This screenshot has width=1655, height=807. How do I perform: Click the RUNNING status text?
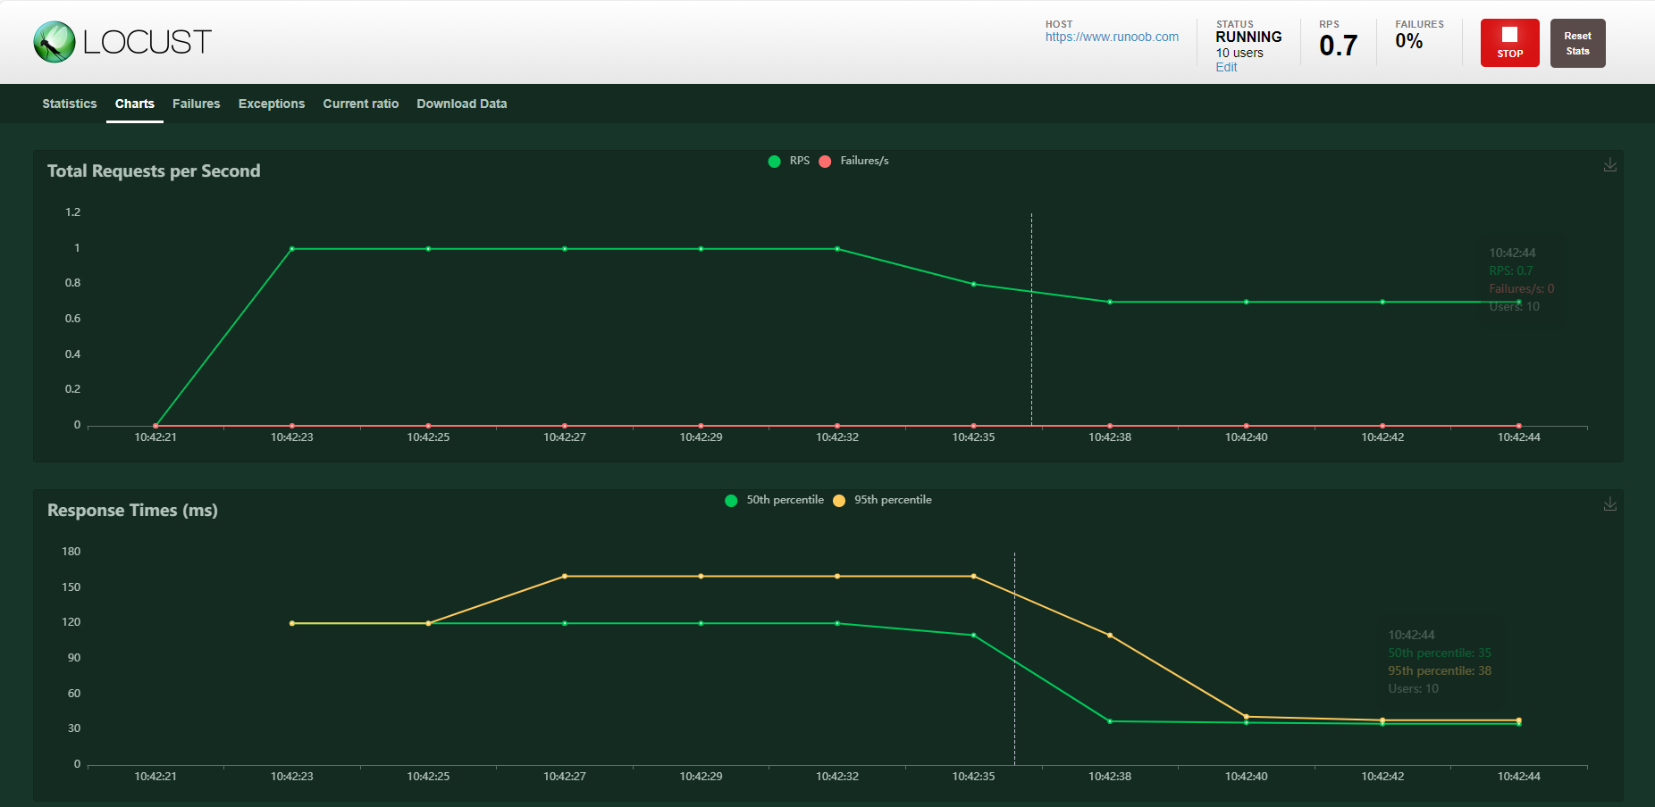click(x=1248, y=37)
